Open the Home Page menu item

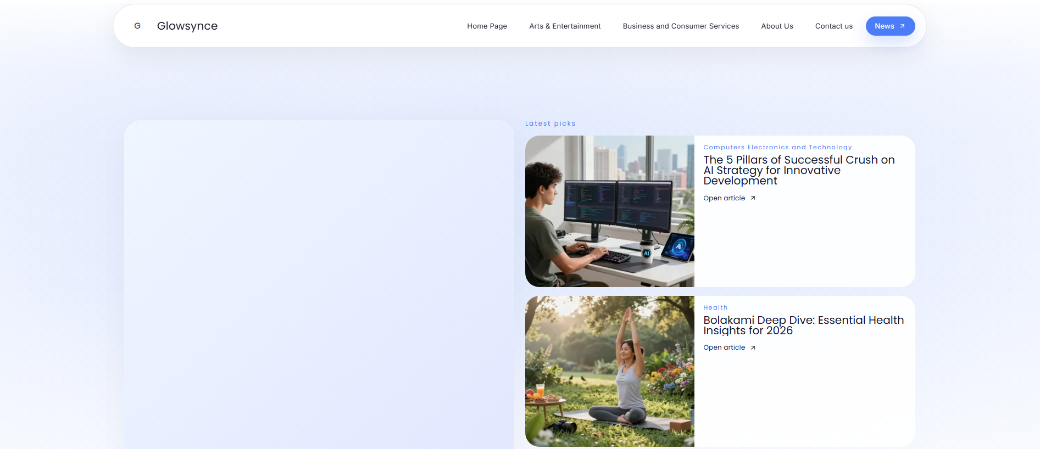(x=487, y=26)
